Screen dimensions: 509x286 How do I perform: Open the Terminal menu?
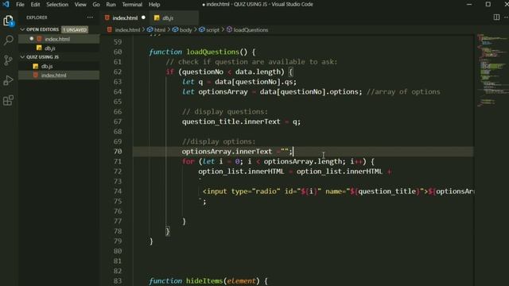point(132,5)
